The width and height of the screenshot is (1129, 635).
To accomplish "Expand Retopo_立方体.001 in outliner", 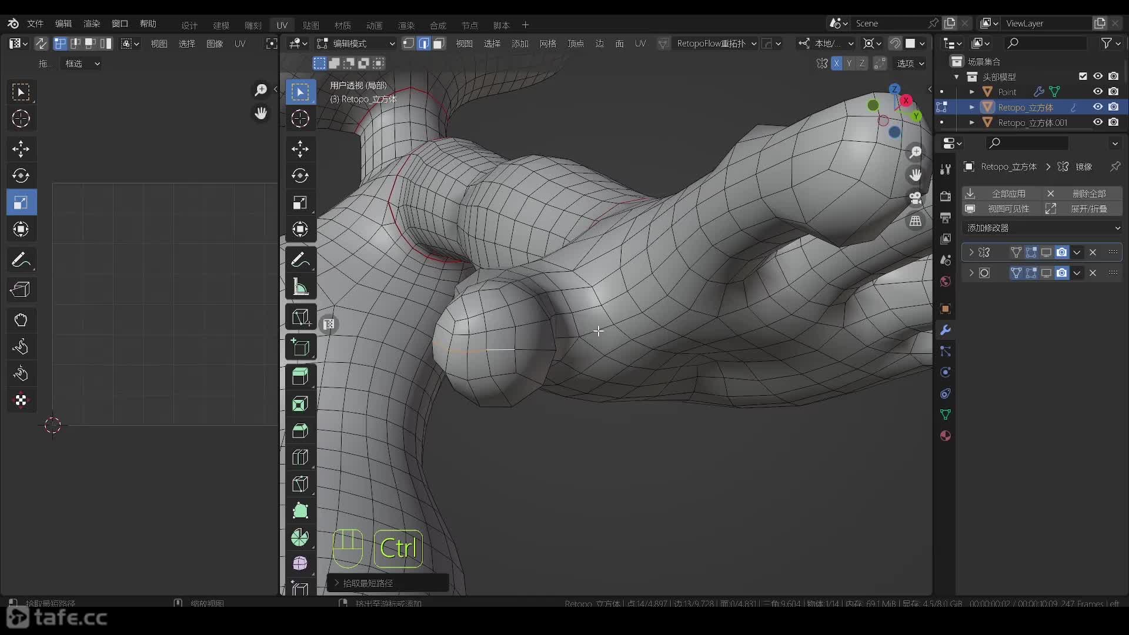I will tap(971, 122).
